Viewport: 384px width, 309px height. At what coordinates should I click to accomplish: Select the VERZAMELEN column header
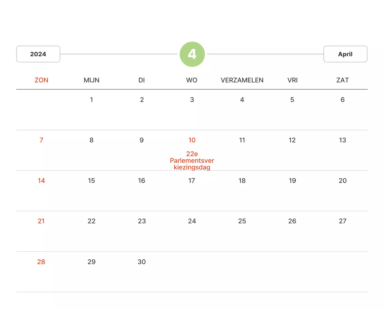242,80
